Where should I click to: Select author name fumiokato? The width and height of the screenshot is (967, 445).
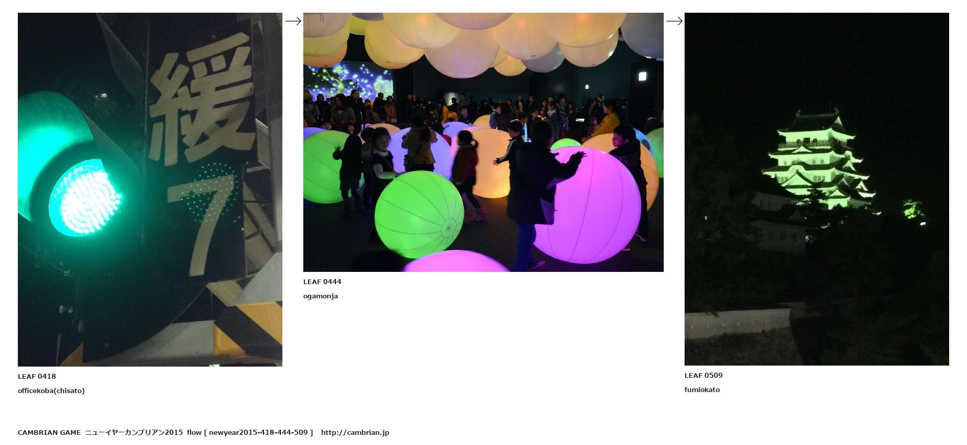(702, 390)
